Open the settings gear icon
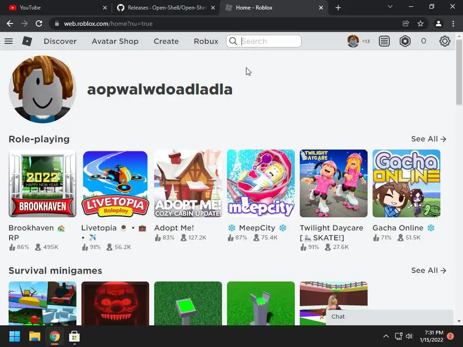The height and width of the screenshot is (347, 463). 445,41
